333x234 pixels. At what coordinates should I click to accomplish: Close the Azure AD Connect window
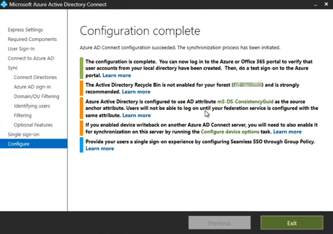point(326,4)
